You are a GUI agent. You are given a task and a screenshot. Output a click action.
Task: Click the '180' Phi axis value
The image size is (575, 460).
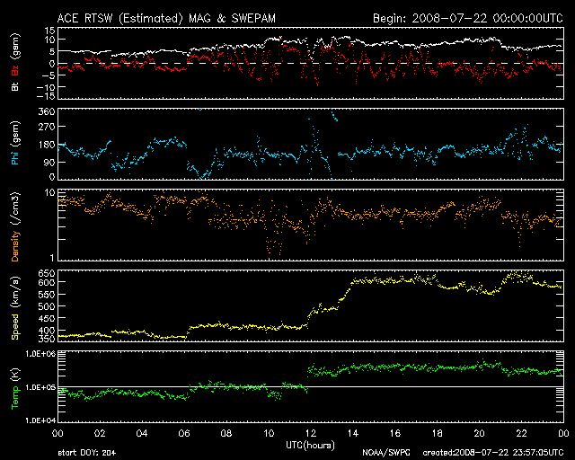click(47, 145)
